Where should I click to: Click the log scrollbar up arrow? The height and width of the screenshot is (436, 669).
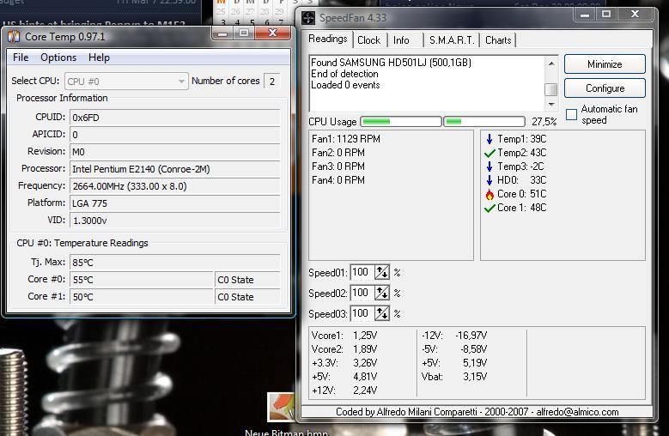click(x=551, y=63)
